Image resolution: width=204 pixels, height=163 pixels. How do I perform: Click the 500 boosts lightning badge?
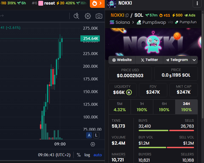pos(177,15)
